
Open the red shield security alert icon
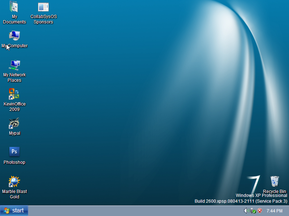260,211
